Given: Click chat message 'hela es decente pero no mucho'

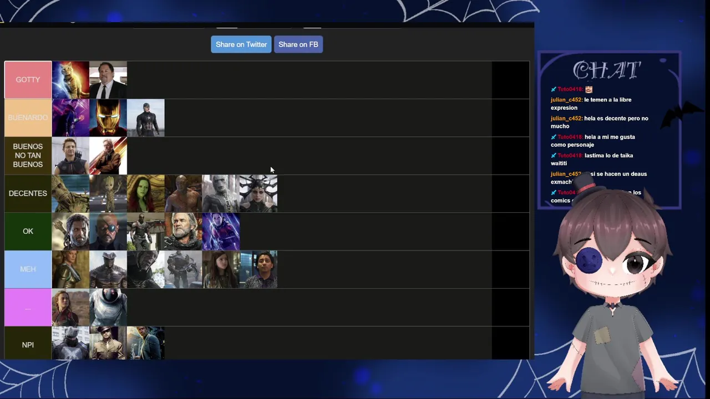Looking at the screenshot, I should pos(599,122).
